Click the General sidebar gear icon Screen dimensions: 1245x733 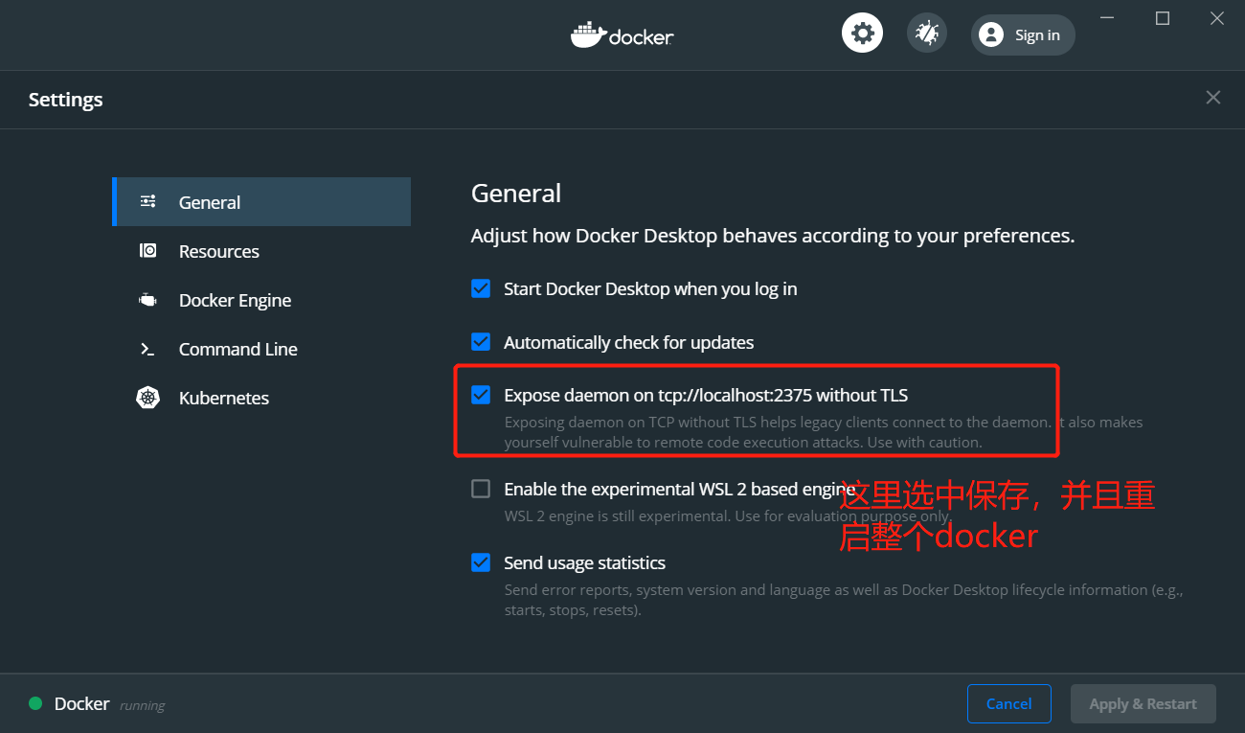147,201
